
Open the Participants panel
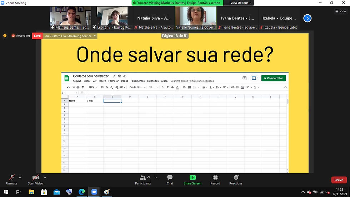point(143,180)
